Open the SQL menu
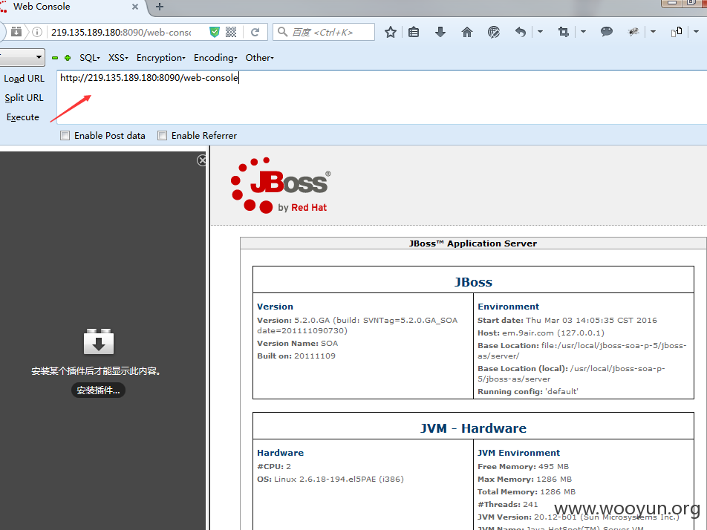707x530 pixels. coord(90,58)
